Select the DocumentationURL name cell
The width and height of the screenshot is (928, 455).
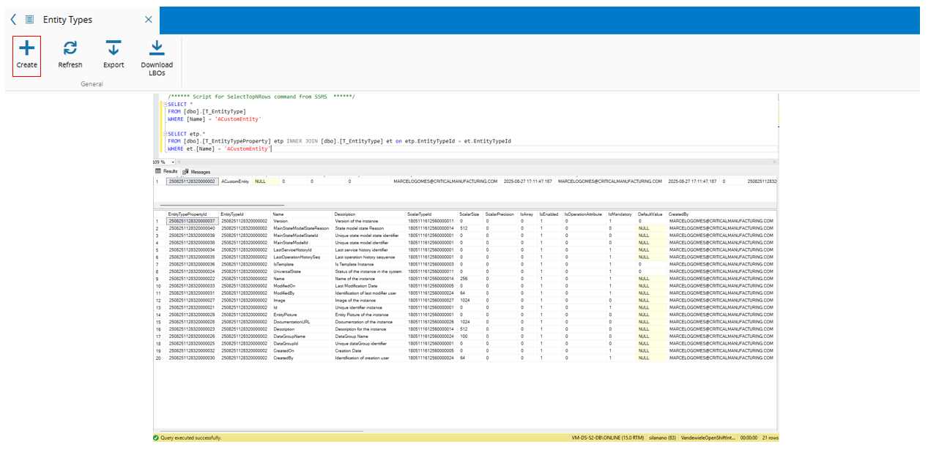[x=302, y=321]
